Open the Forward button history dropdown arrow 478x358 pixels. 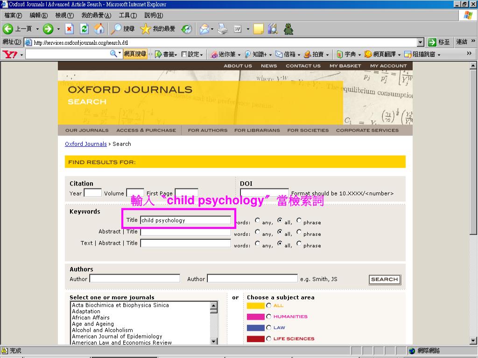coord(58,29)
